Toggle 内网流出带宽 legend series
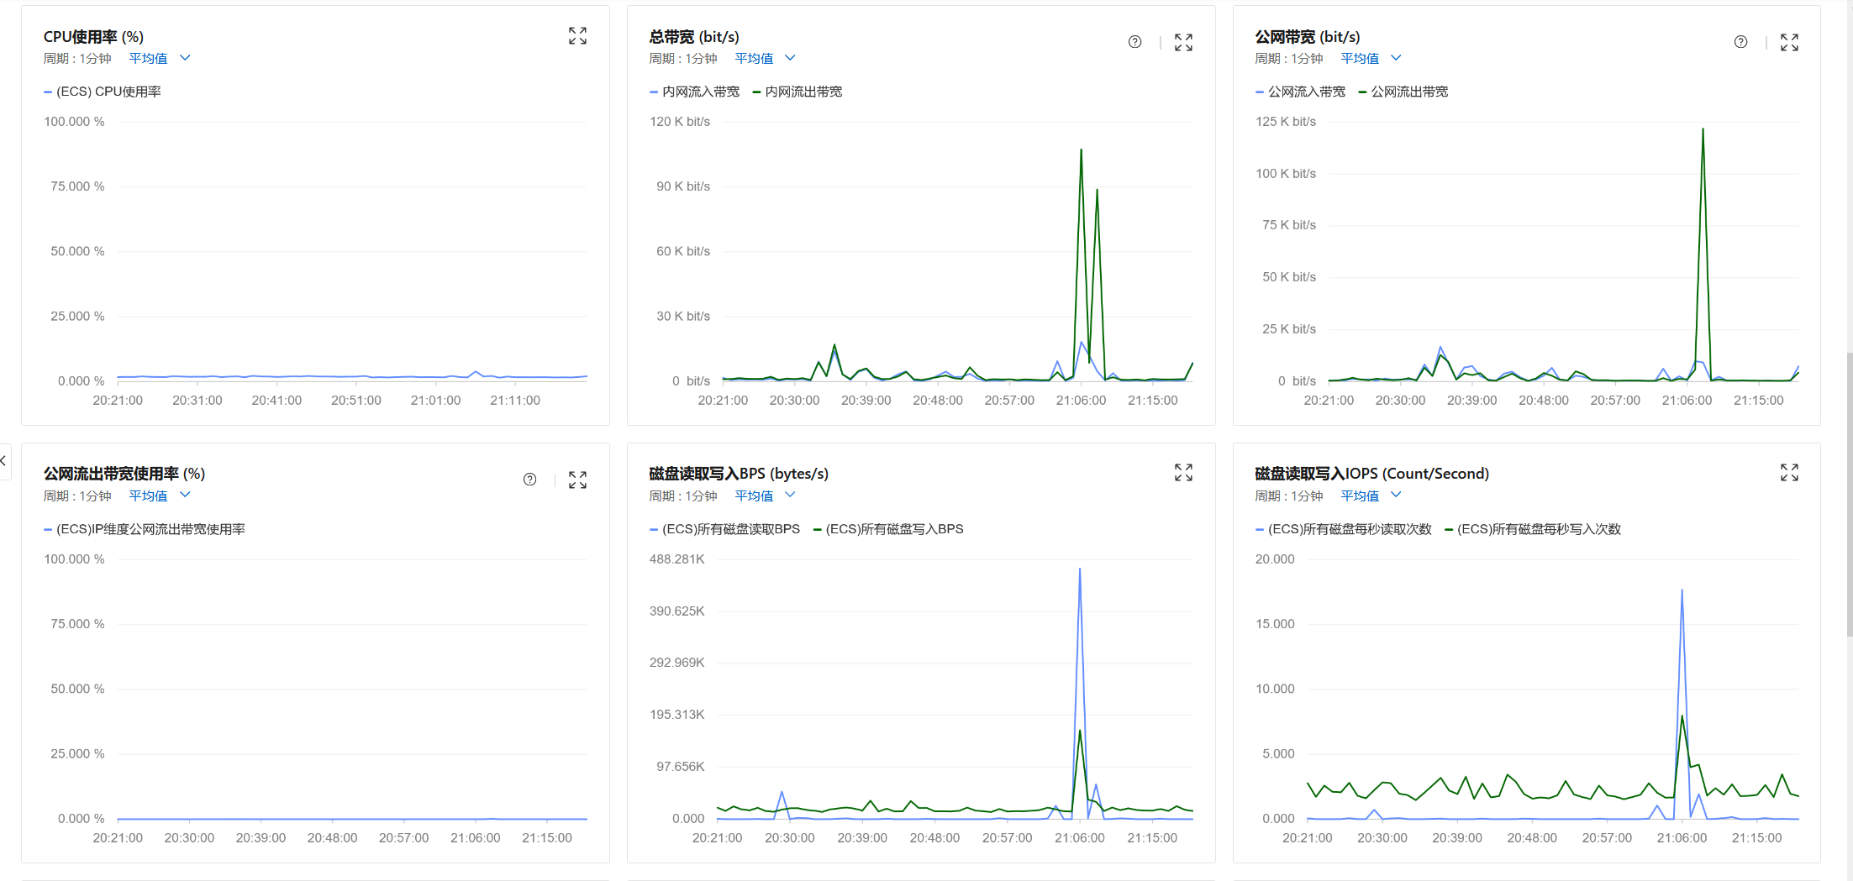 (798, 92)
